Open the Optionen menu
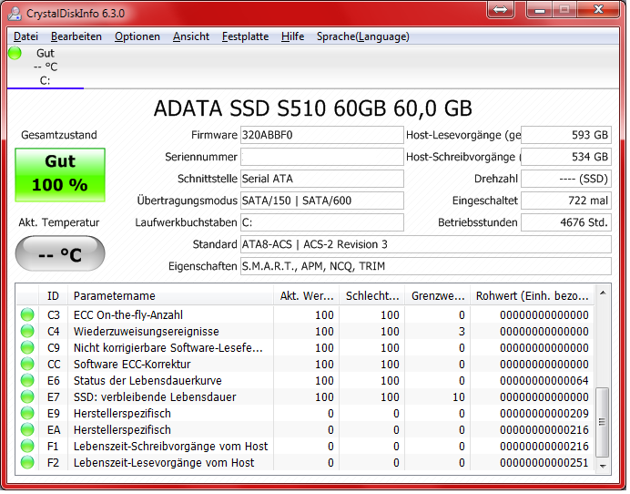The image size is (630, 494). tap(137, 36)
